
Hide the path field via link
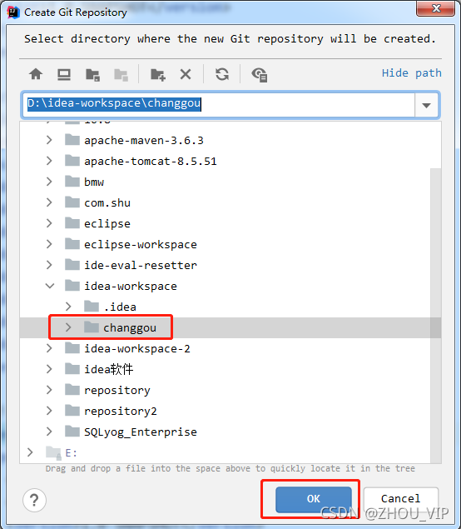pyautogui.click(x=411, y=72)
